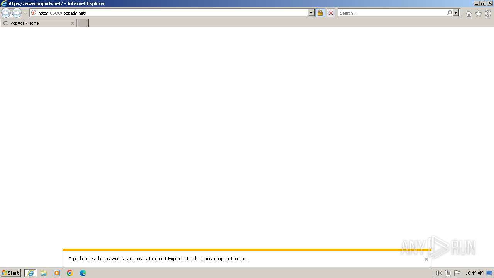The image size is (494, 278).
Task: Click the notification text about reopened tab
Action: [x=158, y=259]
